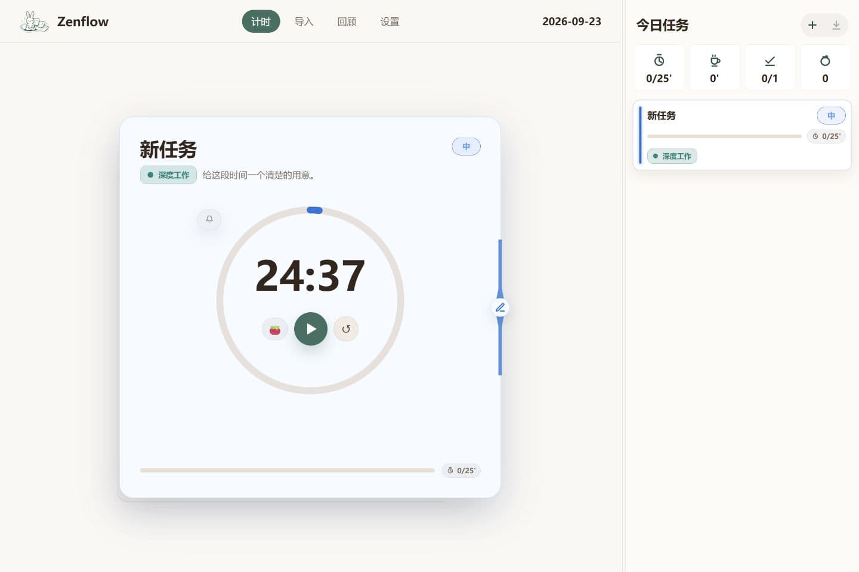Switch to the 计时 tab

(261, 21)
